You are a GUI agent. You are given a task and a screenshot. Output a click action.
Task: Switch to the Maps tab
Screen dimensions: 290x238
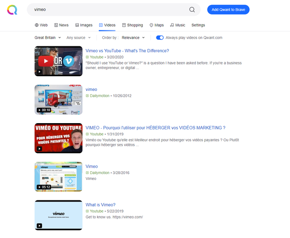click(x=157, y=25)
